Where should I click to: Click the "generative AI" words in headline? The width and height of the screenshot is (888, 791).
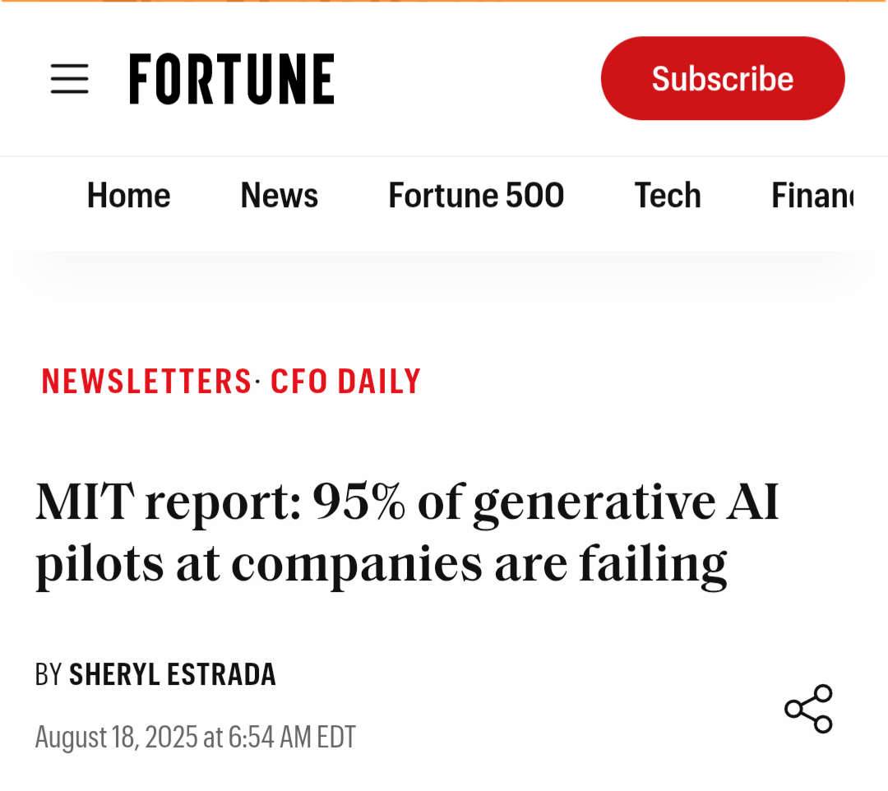[x=627, y=502]
